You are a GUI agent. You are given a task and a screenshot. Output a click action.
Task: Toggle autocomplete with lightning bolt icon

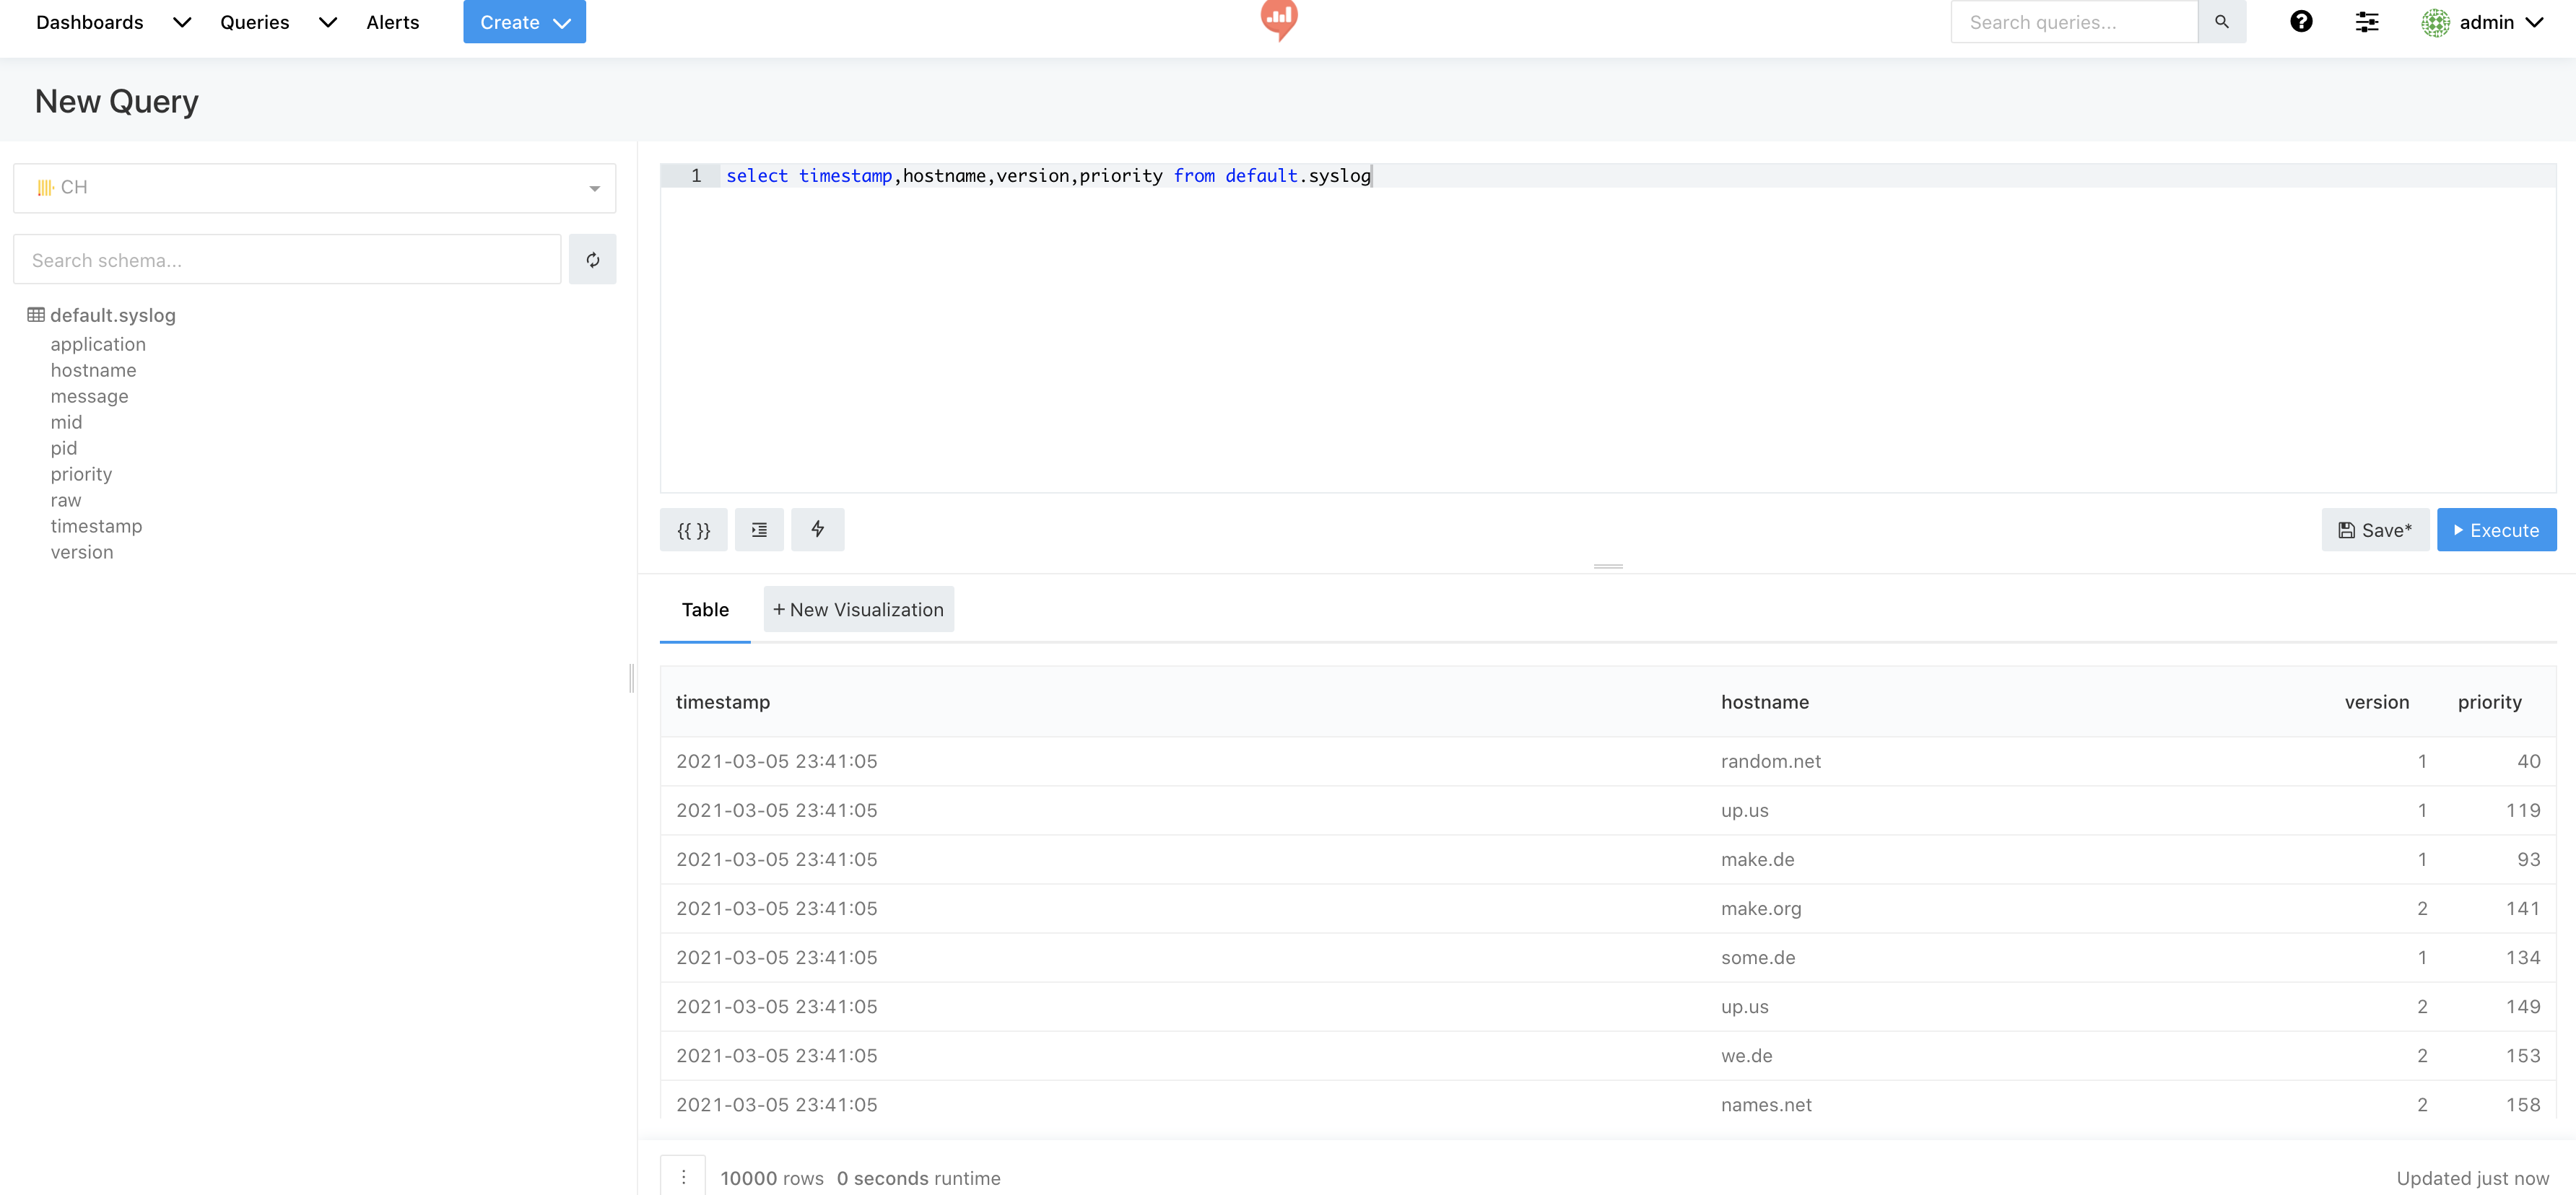click(x=817, y=530)
